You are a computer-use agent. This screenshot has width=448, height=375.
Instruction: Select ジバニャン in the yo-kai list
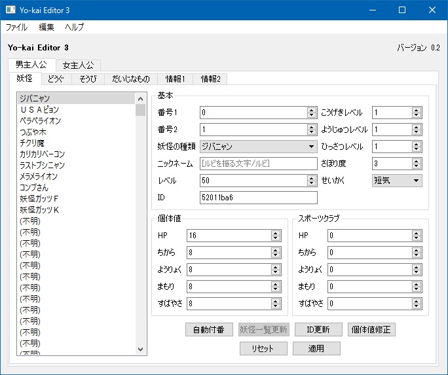[x=76, y=98]
